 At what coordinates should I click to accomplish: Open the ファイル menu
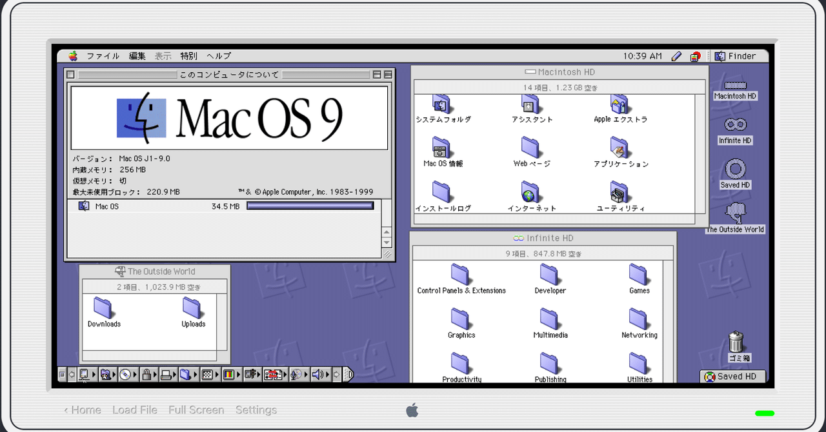[x=103, y=56]
